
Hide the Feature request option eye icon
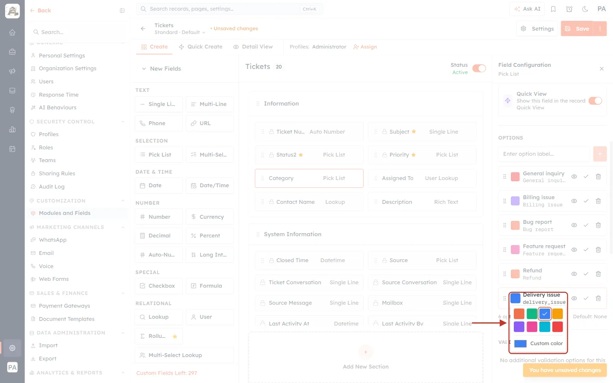pyautogui.click(x=574, y=250)
